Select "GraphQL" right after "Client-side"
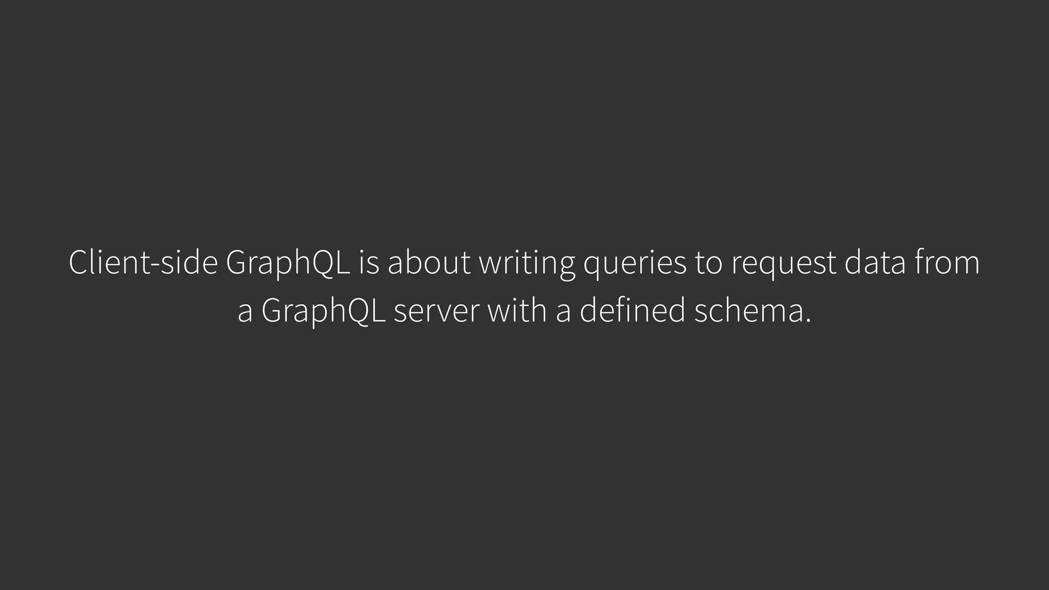The width and height of the screenshot is (1049, 590). 288,263
